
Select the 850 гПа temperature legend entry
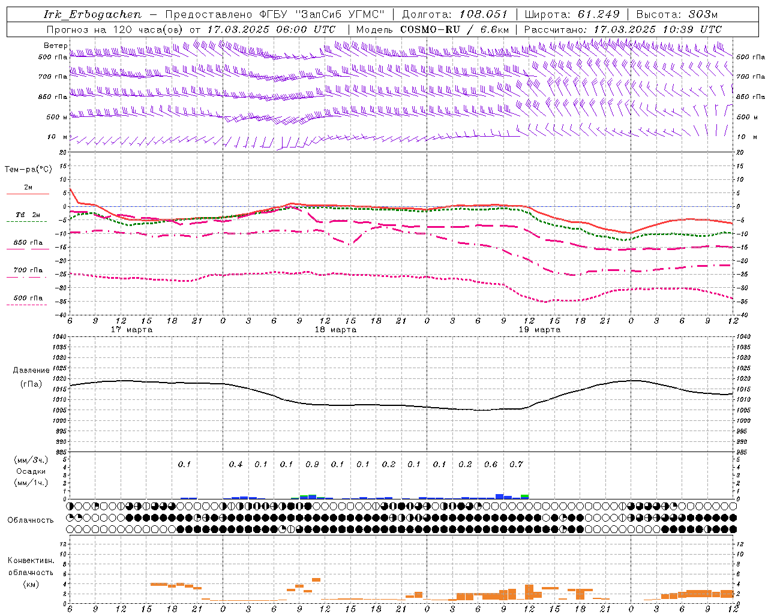pos(28,243)
